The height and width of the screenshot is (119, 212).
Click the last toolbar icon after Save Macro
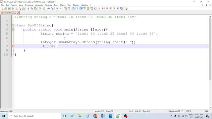126,9
